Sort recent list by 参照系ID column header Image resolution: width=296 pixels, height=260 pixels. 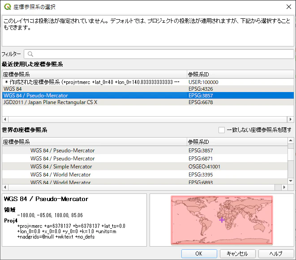pyautogui.click(x=240, y=74)
